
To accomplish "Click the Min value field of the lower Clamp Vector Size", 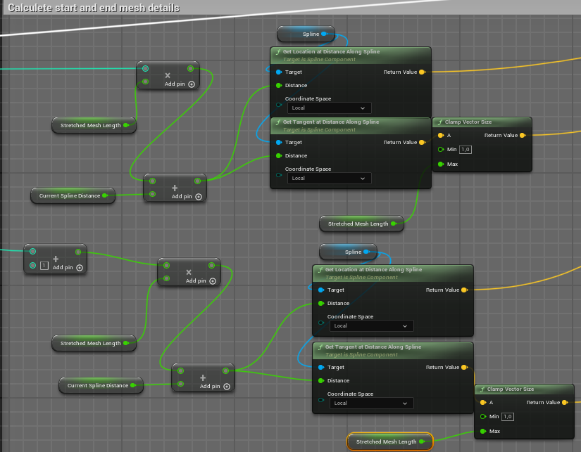I will [x=508, y=416].
